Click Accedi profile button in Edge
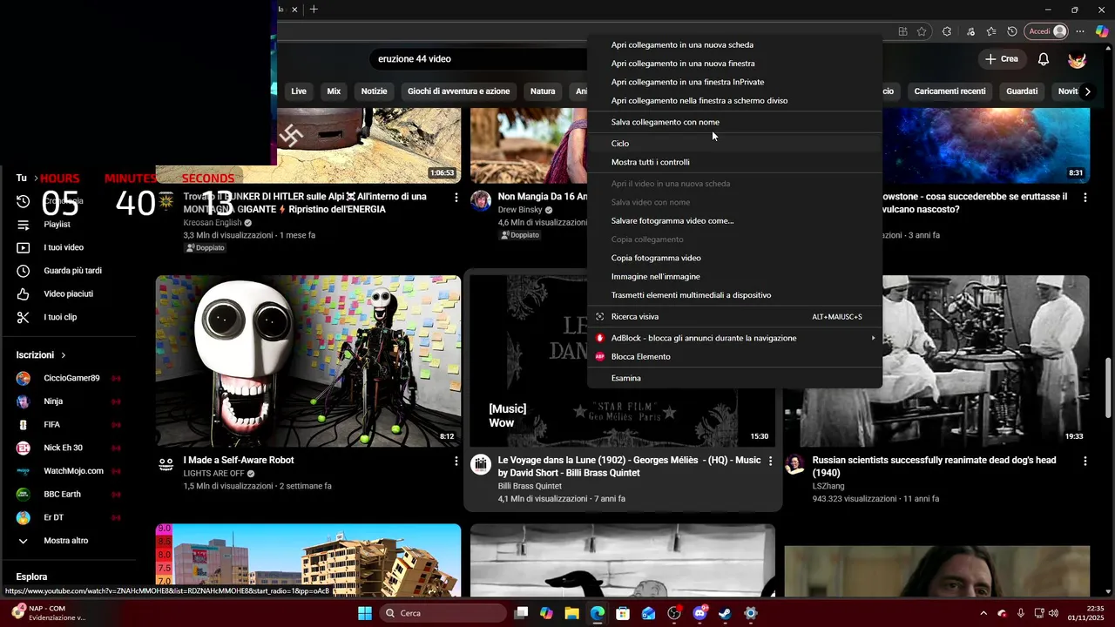 [1046, 31]
